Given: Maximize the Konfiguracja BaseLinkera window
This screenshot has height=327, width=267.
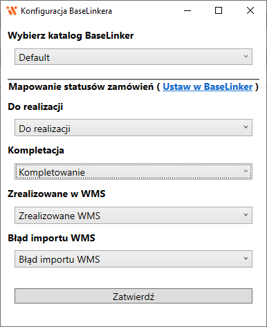Looking at the screenshot, I should point(219,10).
